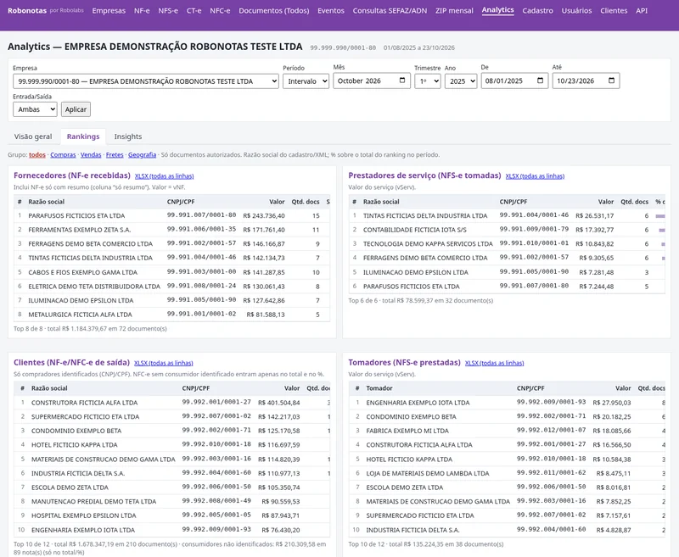Expand the Empresa dropdown
Viewport: 679px width, 557px height.
(x=145, y=81)
